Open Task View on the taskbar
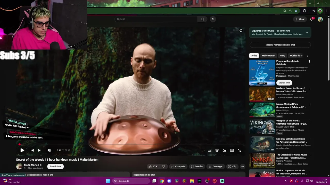 pyautogui.click(x=154, y=181)
